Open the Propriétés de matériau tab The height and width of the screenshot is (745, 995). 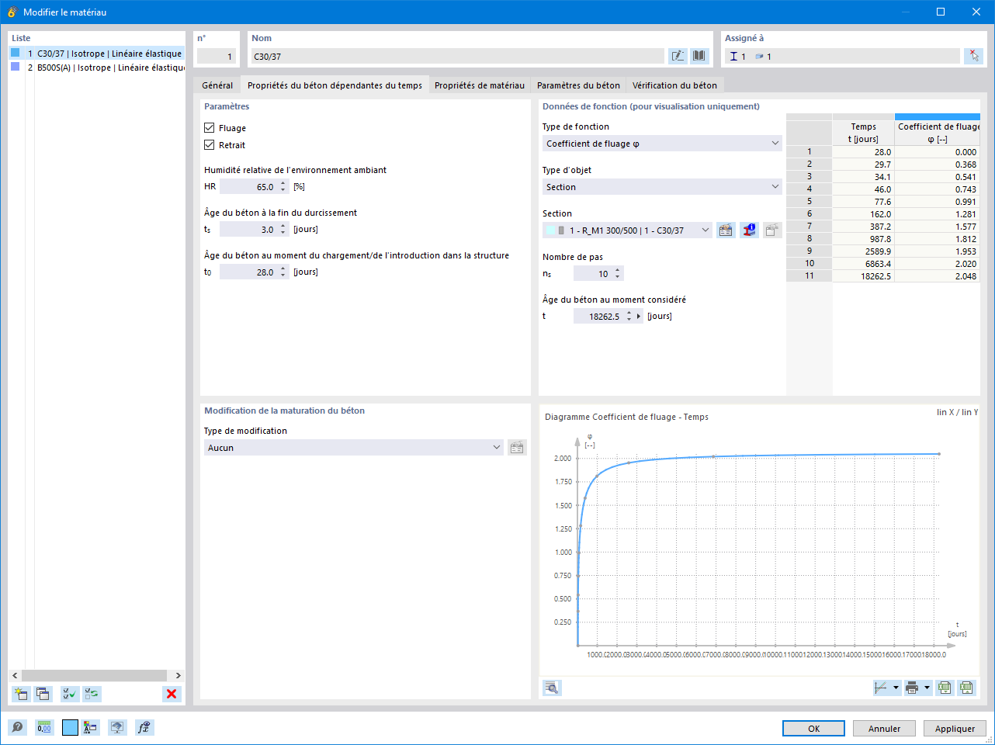click(x=480, y=85)
